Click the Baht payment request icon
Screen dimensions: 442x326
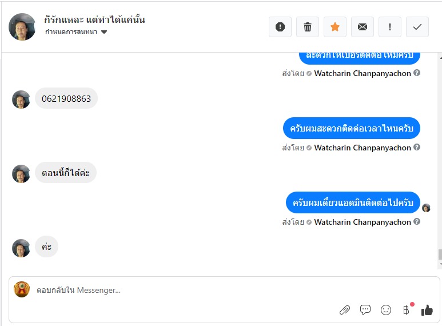tap(407, 310)
